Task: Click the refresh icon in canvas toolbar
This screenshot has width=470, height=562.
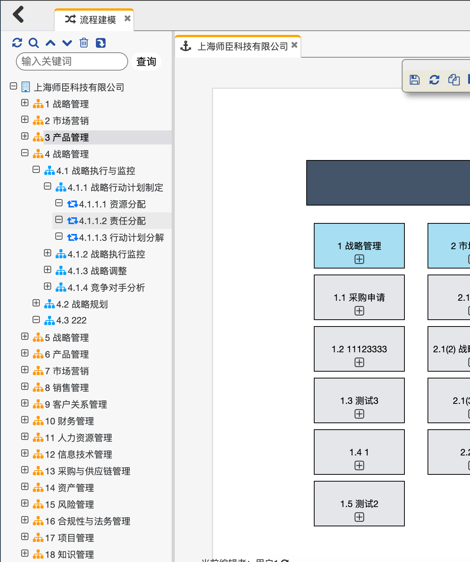Action: coord(434,80)
